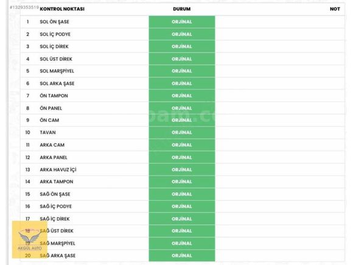This screenshot has width=353, height=265.
Task: Select the SOL ÖN ŞASE row label
Action: (55, 22)
